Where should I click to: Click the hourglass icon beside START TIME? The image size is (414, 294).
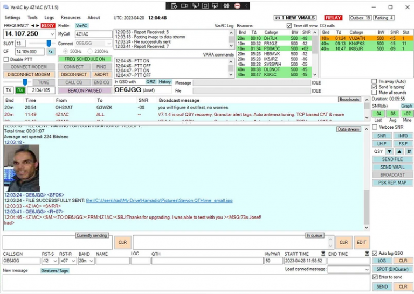pyautogui.click(x=323, y=254)
